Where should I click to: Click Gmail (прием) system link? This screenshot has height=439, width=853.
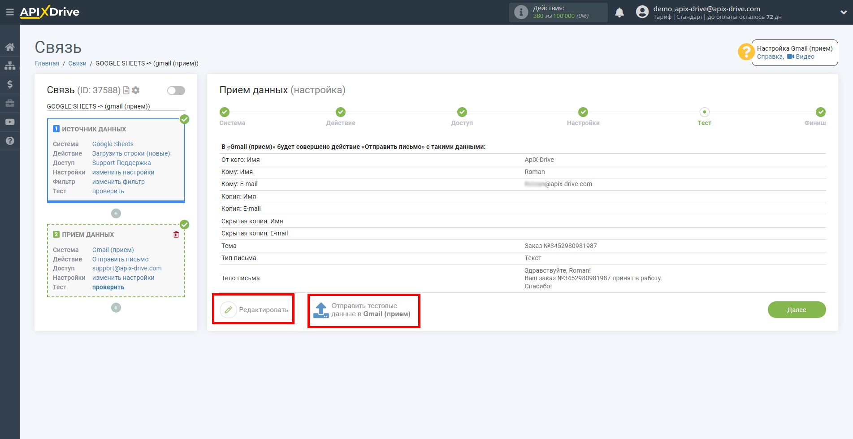(x=113, y=250)
